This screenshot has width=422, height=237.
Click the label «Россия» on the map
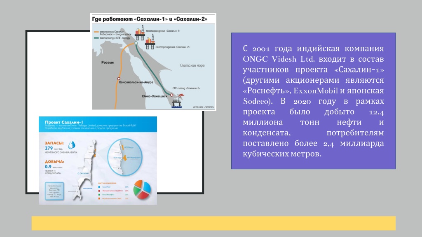coord(108,63)
